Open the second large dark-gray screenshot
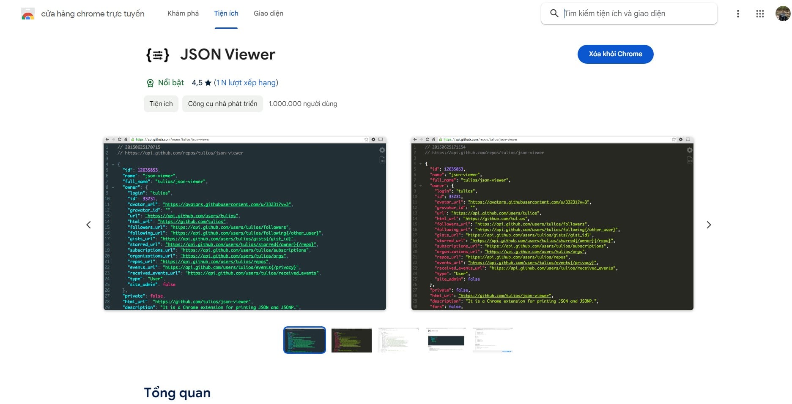This screenshot has width=792, height=404. click(552, 223)
